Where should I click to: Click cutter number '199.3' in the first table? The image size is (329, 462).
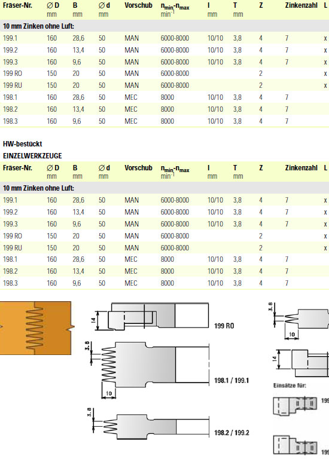10,62
